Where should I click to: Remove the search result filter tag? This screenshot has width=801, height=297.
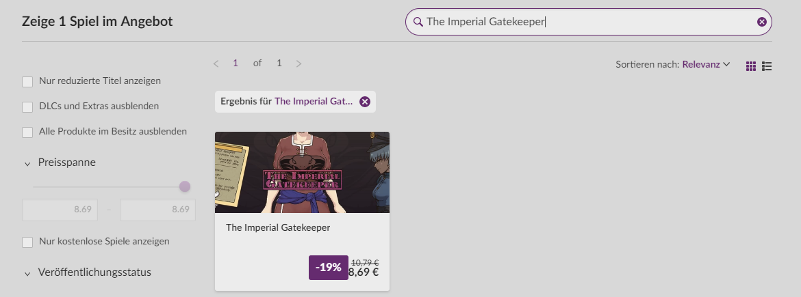pos(365,102)
